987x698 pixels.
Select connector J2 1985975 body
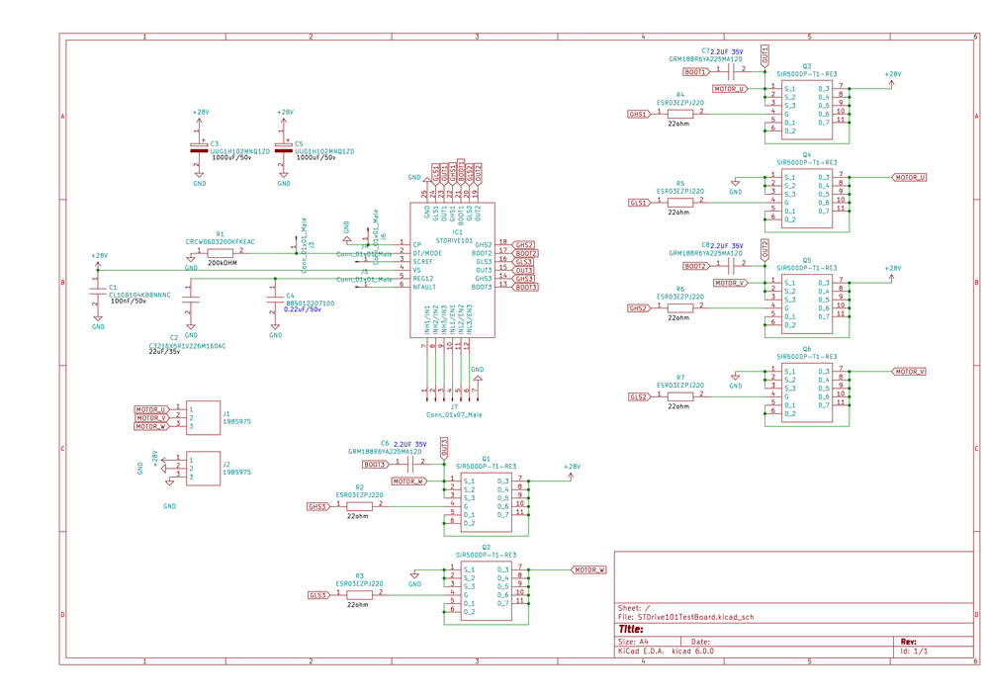pyautogui.click(x=204, y=469)
